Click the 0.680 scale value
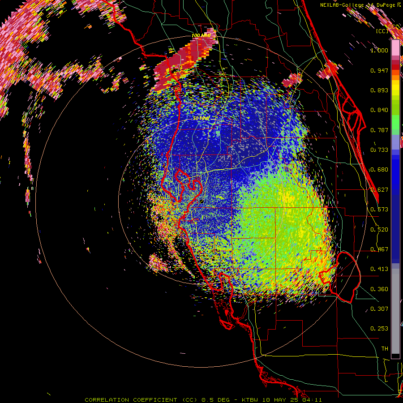Screen dimensions: 403x403 [x=379, y=170]
